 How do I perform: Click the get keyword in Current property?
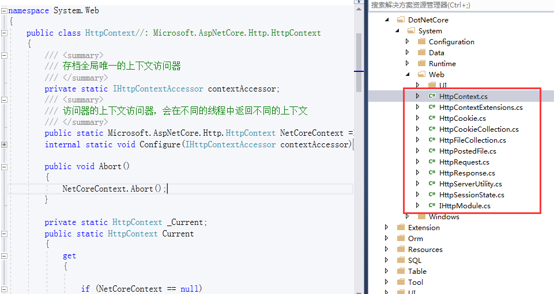69,256
